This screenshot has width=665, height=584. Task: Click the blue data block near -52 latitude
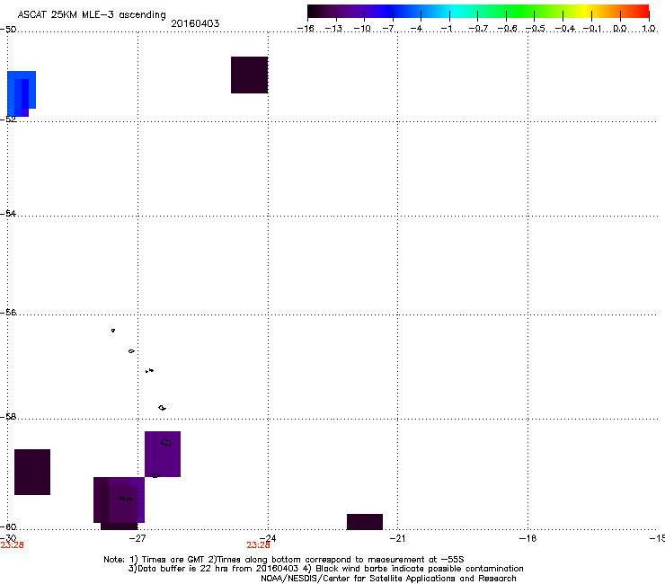pos(22,93)
